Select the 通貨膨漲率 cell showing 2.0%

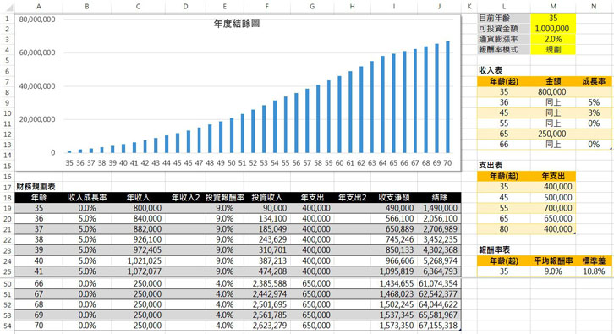click(x=553, y=39)
